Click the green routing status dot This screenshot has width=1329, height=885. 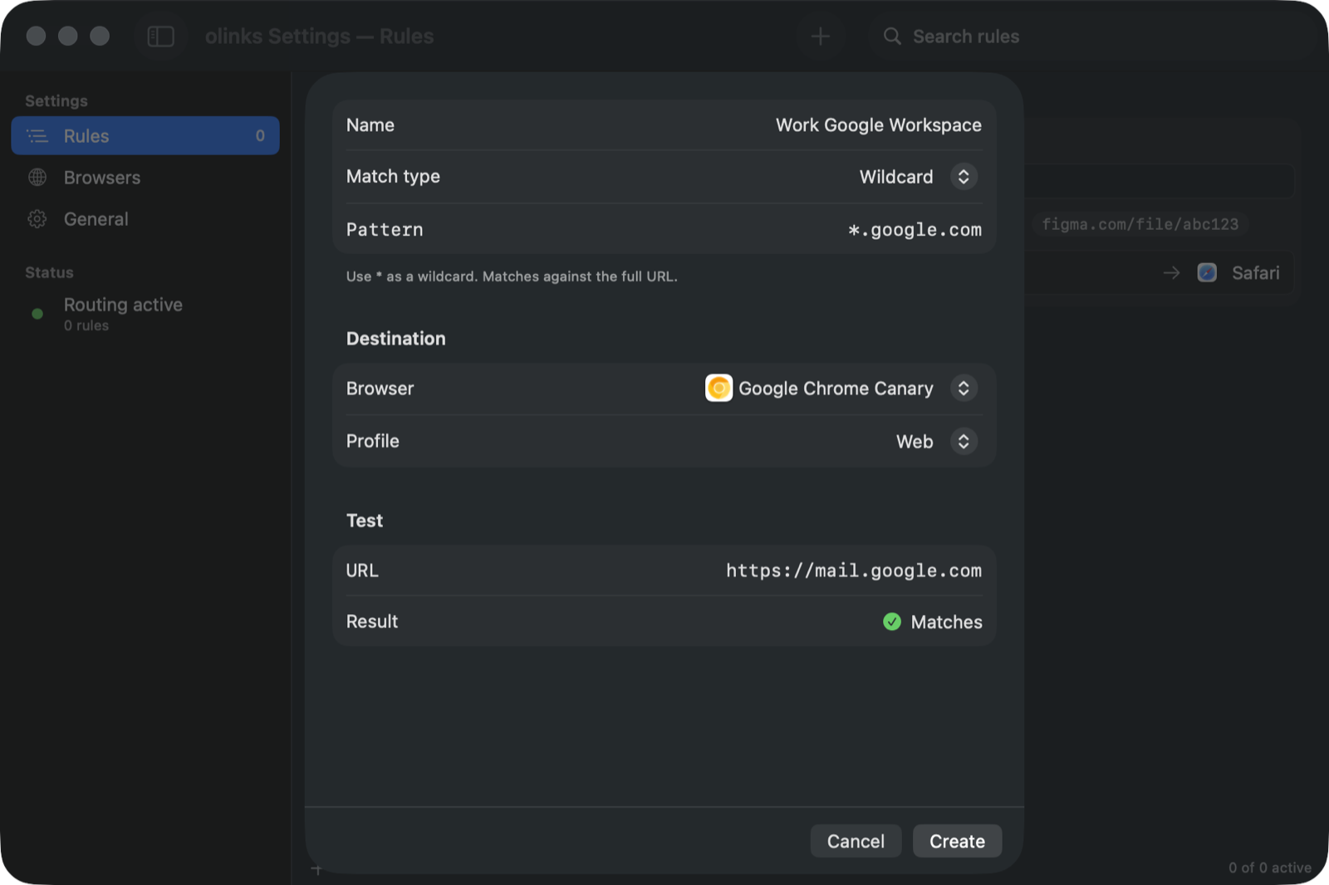coord(37,314)
